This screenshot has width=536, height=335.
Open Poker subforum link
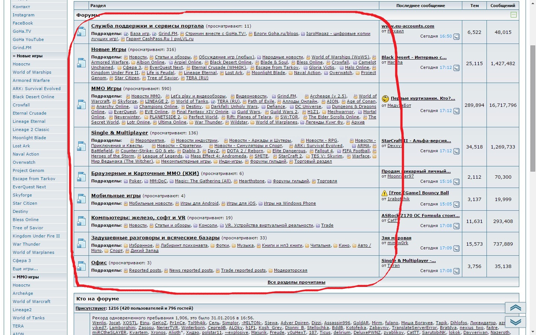[x=135, y=181]
